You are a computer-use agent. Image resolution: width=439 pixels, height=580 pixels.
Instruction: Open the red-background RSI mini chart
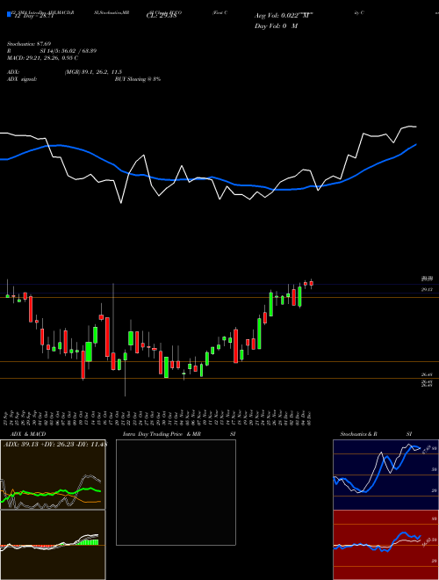click(385, 545)
